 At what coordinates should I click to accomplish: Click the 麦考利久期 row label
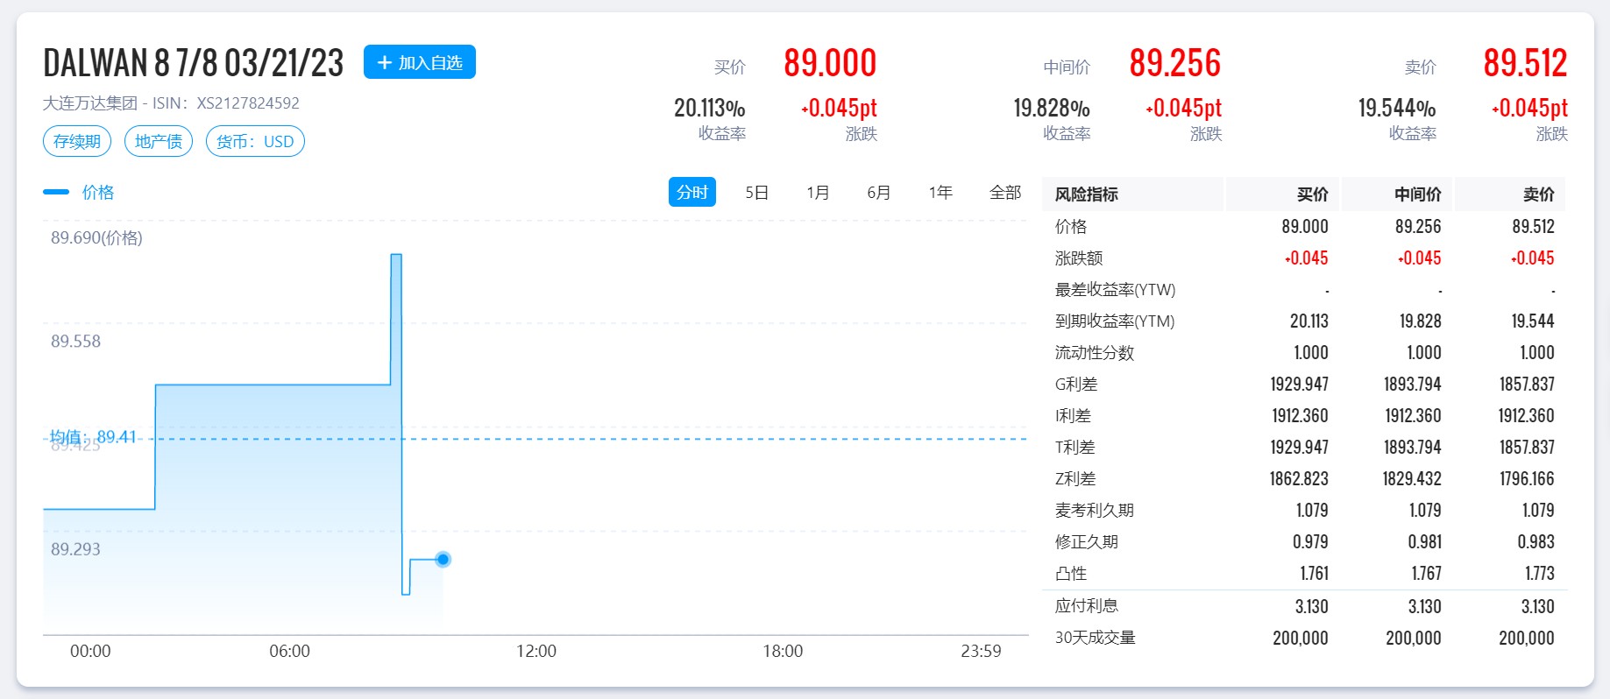coord(1095,511)
